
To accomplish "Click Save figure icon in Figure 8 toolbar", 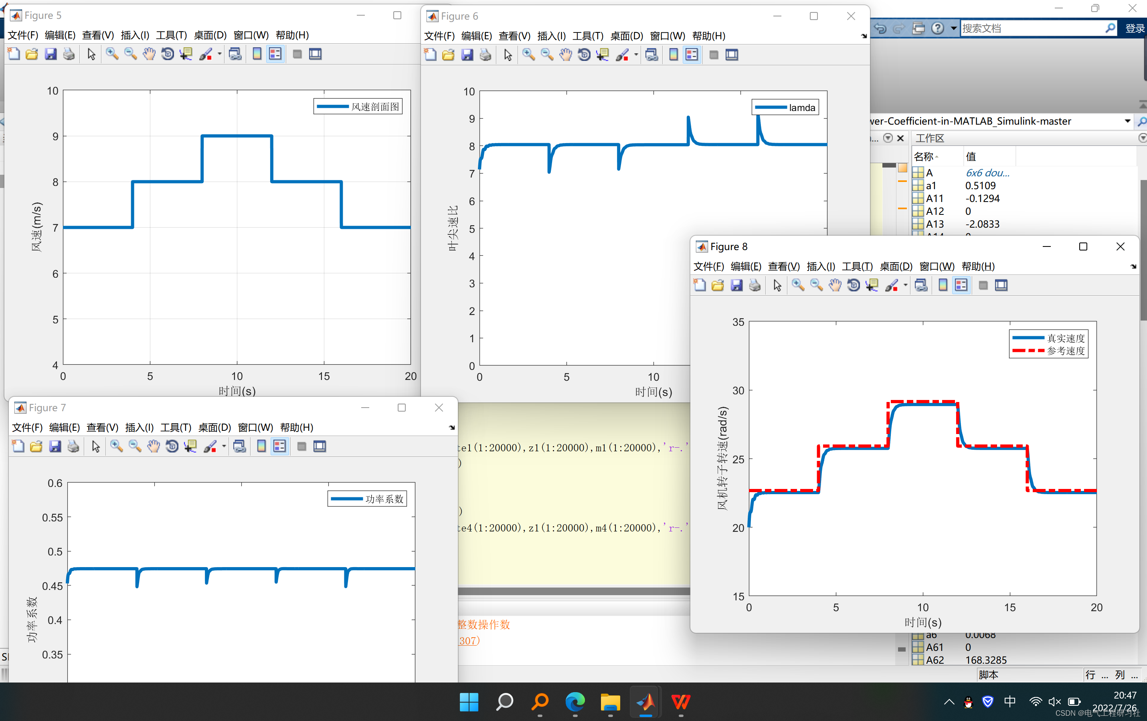I will [736, 285].
